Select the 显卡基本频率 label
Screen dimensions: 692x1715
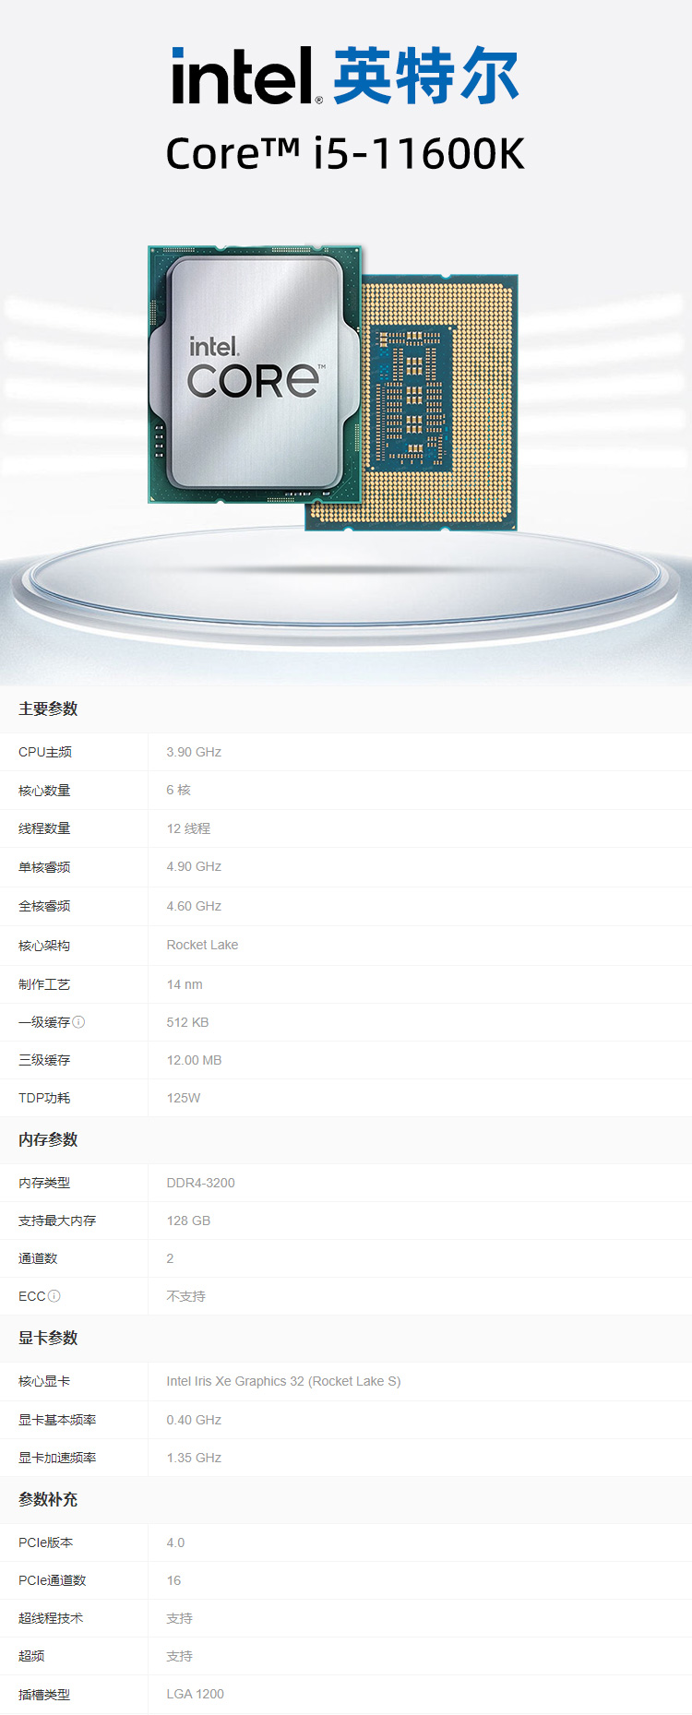57,1420
